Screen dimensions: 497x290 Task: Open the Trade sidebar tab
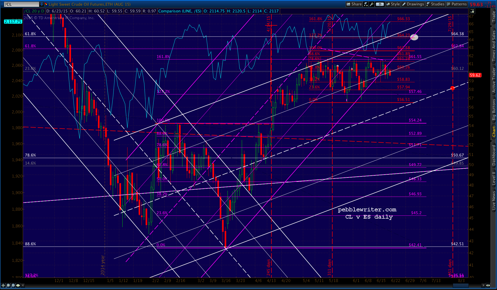tap(494, 16)
